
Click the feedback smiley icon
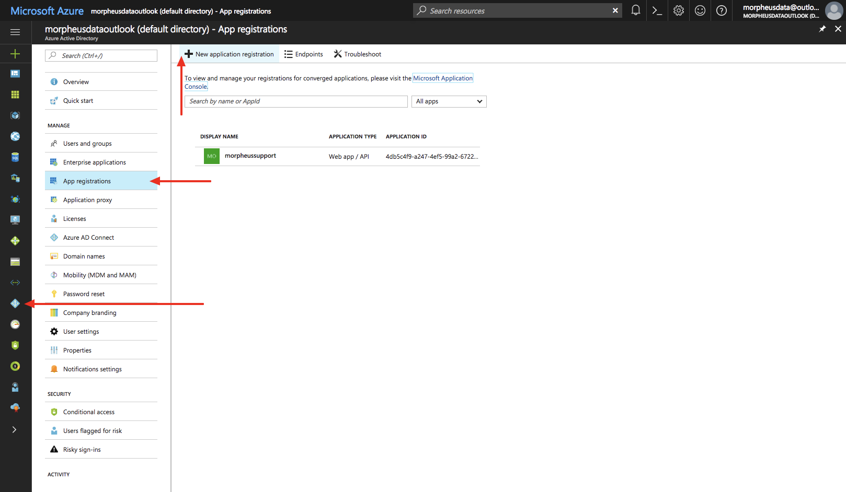[700, 10]
